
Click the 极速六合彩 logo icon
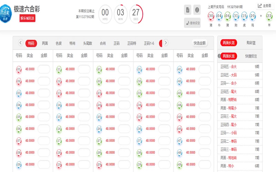[6, 14]
